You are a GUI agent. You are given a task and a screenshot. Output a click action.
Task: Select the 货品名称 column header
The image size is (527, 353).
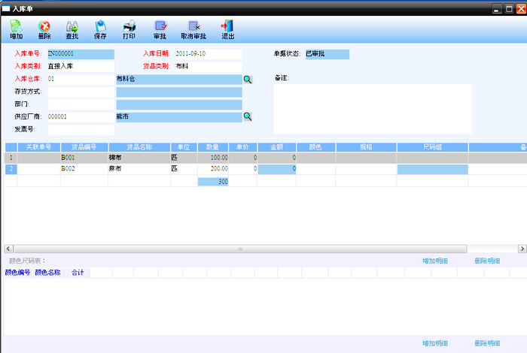pos(139,147)
